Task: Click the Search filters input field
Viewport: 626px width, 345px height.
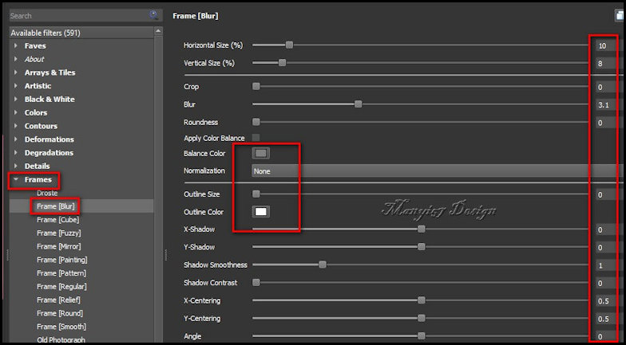Action: tap(76, 15)
